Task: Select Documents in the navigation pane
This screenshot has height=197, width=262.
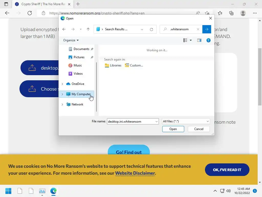Action: [81, 49]
